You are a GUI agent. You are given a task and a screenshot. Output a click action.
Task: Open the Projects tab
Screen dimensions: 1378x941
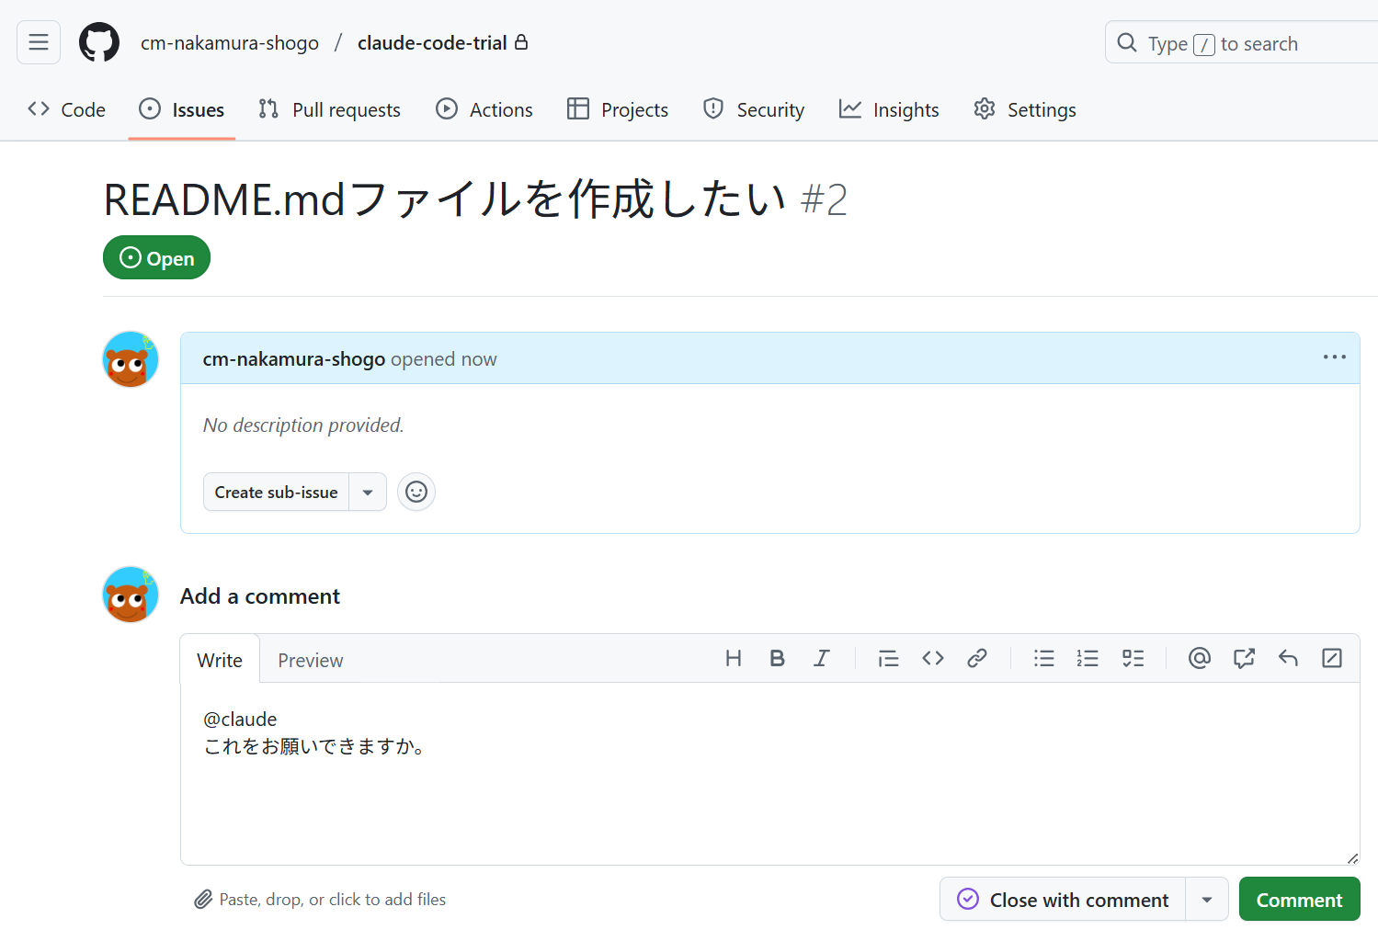tap(618, 109)
